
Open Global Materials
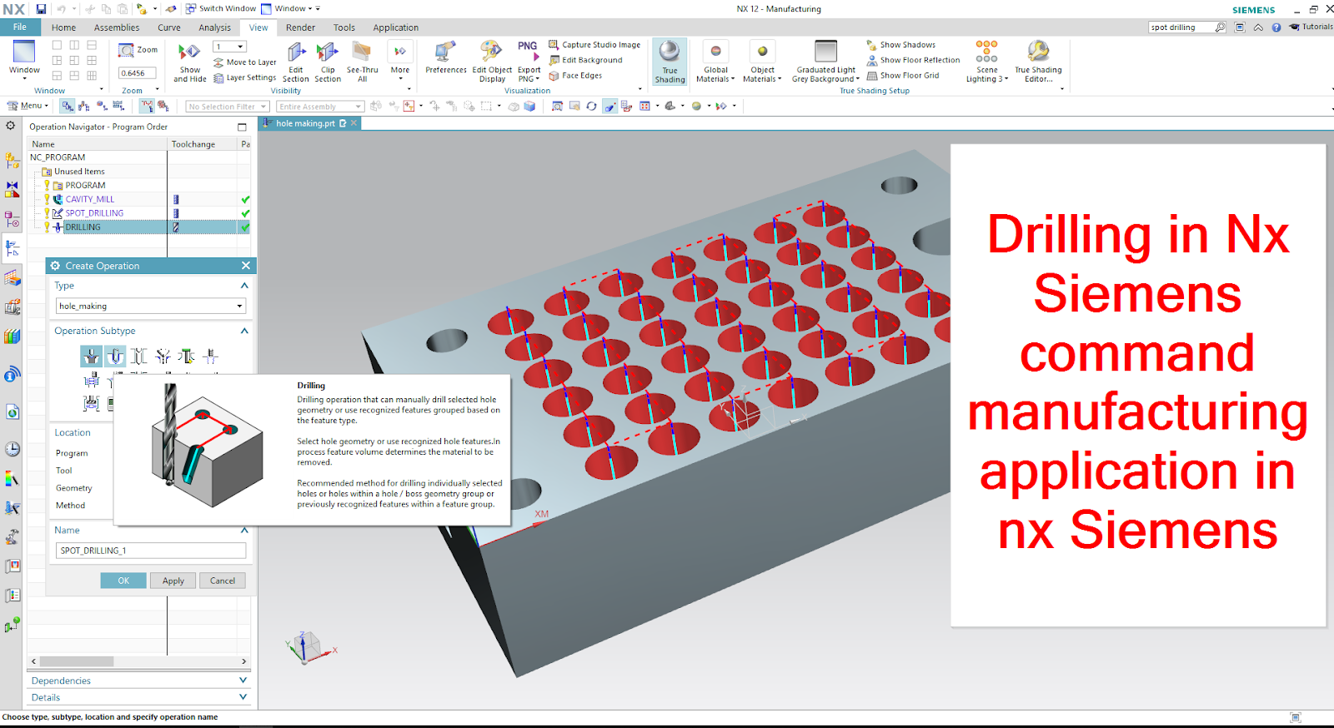tap(715, 62)
